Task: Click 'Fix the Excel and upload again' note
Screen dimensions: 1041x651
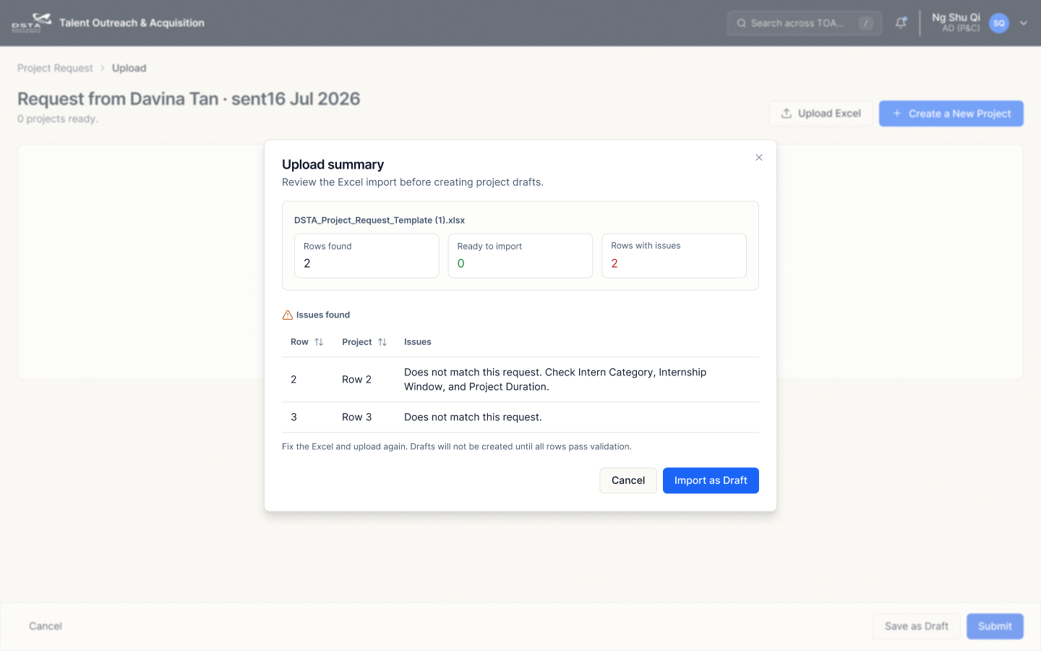Action: coord(457,447)
